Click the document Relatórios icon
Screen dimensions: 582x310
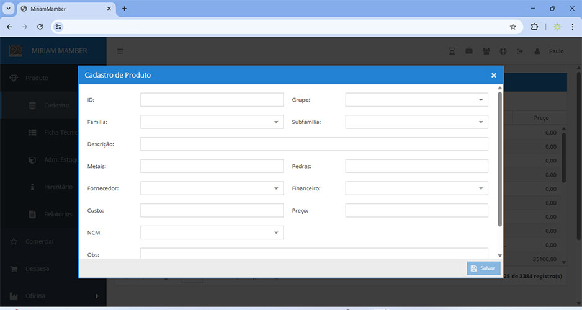(32, 215)
